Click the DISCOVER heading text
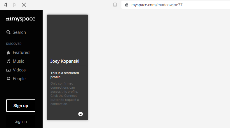The width and height of the screenshot is (230, 128). coord(14,44)
